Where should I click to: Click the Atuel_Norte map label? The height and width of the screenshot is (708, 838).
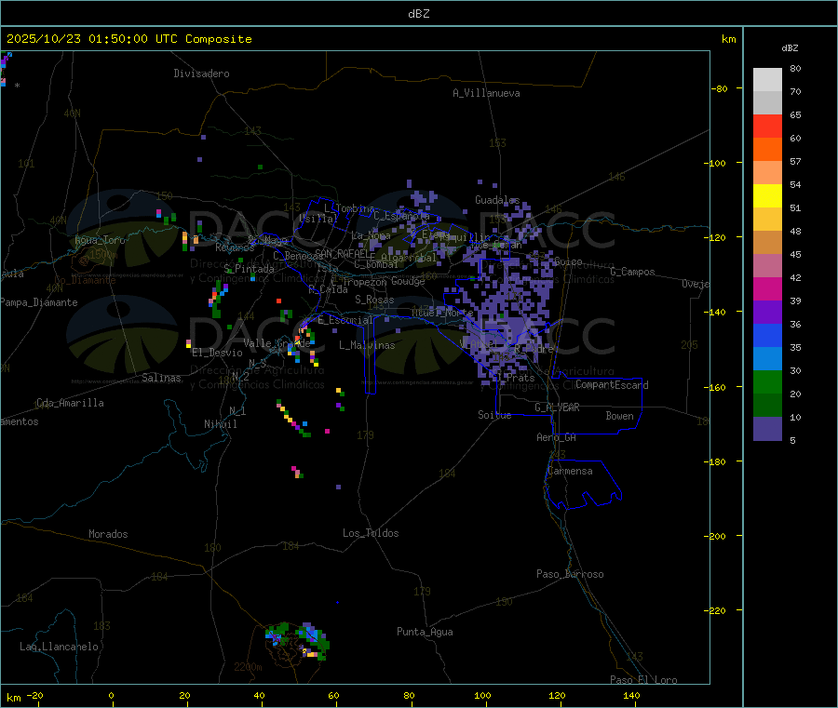tap(442, 313)
